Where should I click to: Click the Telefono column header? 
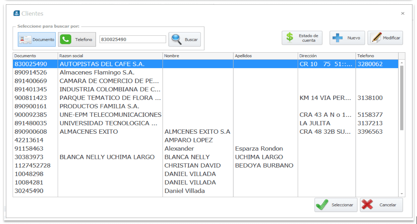377,56
